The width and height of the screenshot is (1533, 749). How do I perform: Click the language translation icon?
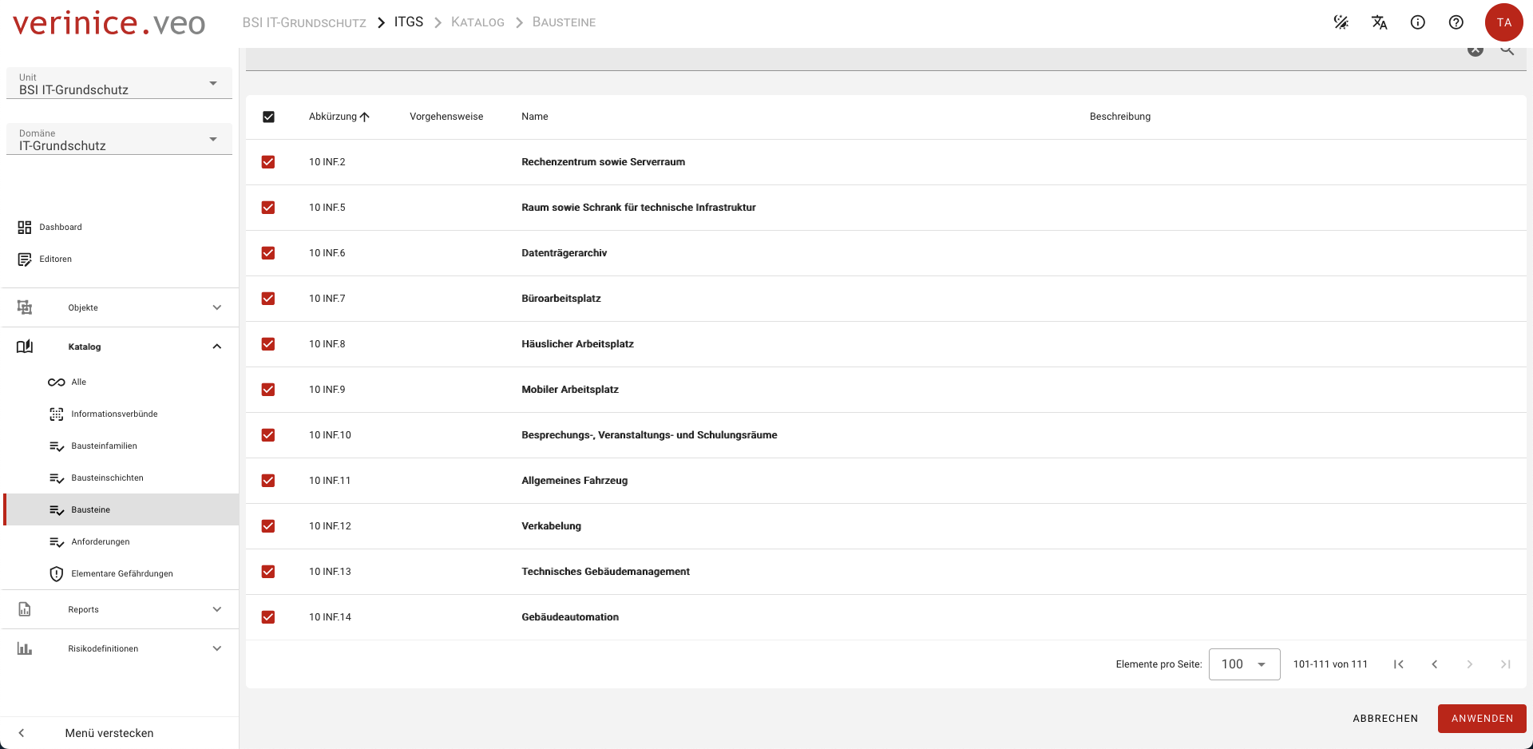point(1379,22)
